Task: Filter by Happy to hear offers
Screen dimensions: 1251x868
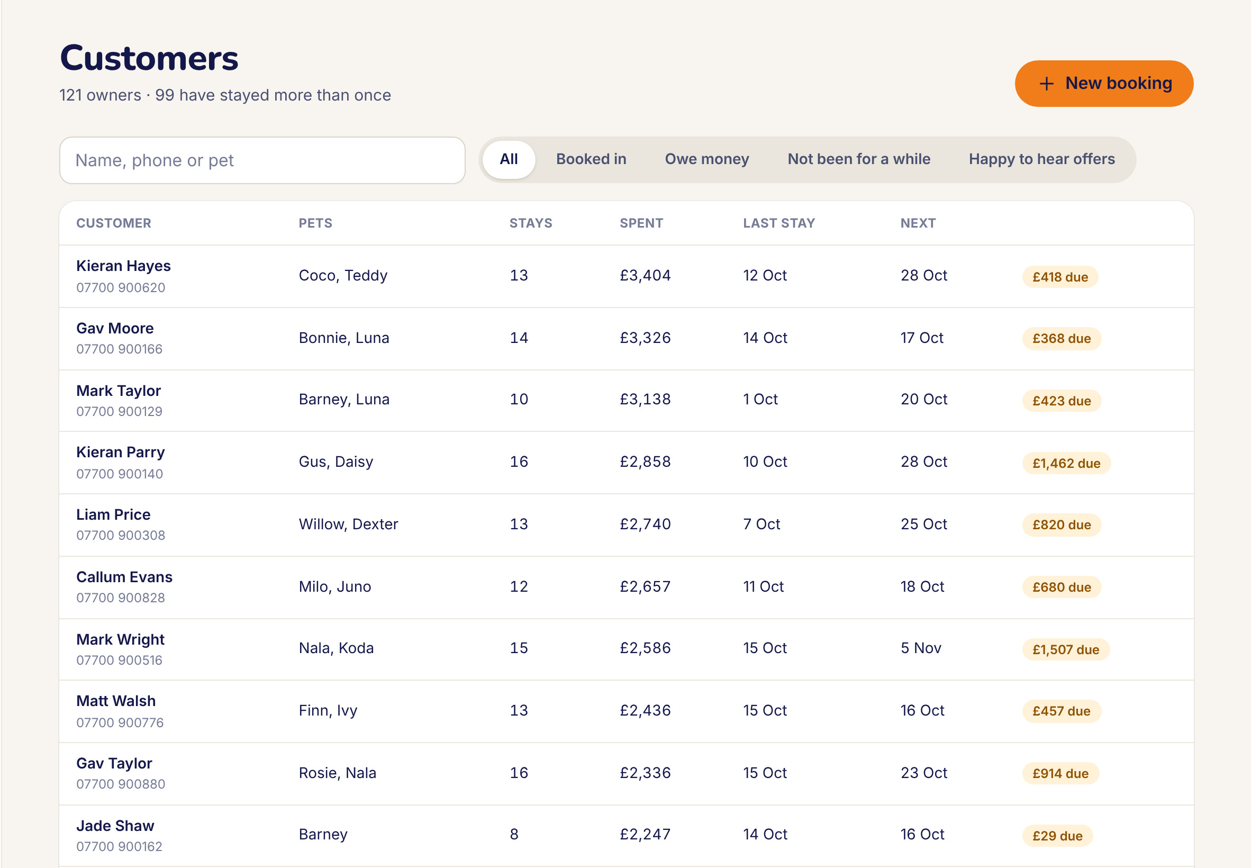Action: (1041, 159)
